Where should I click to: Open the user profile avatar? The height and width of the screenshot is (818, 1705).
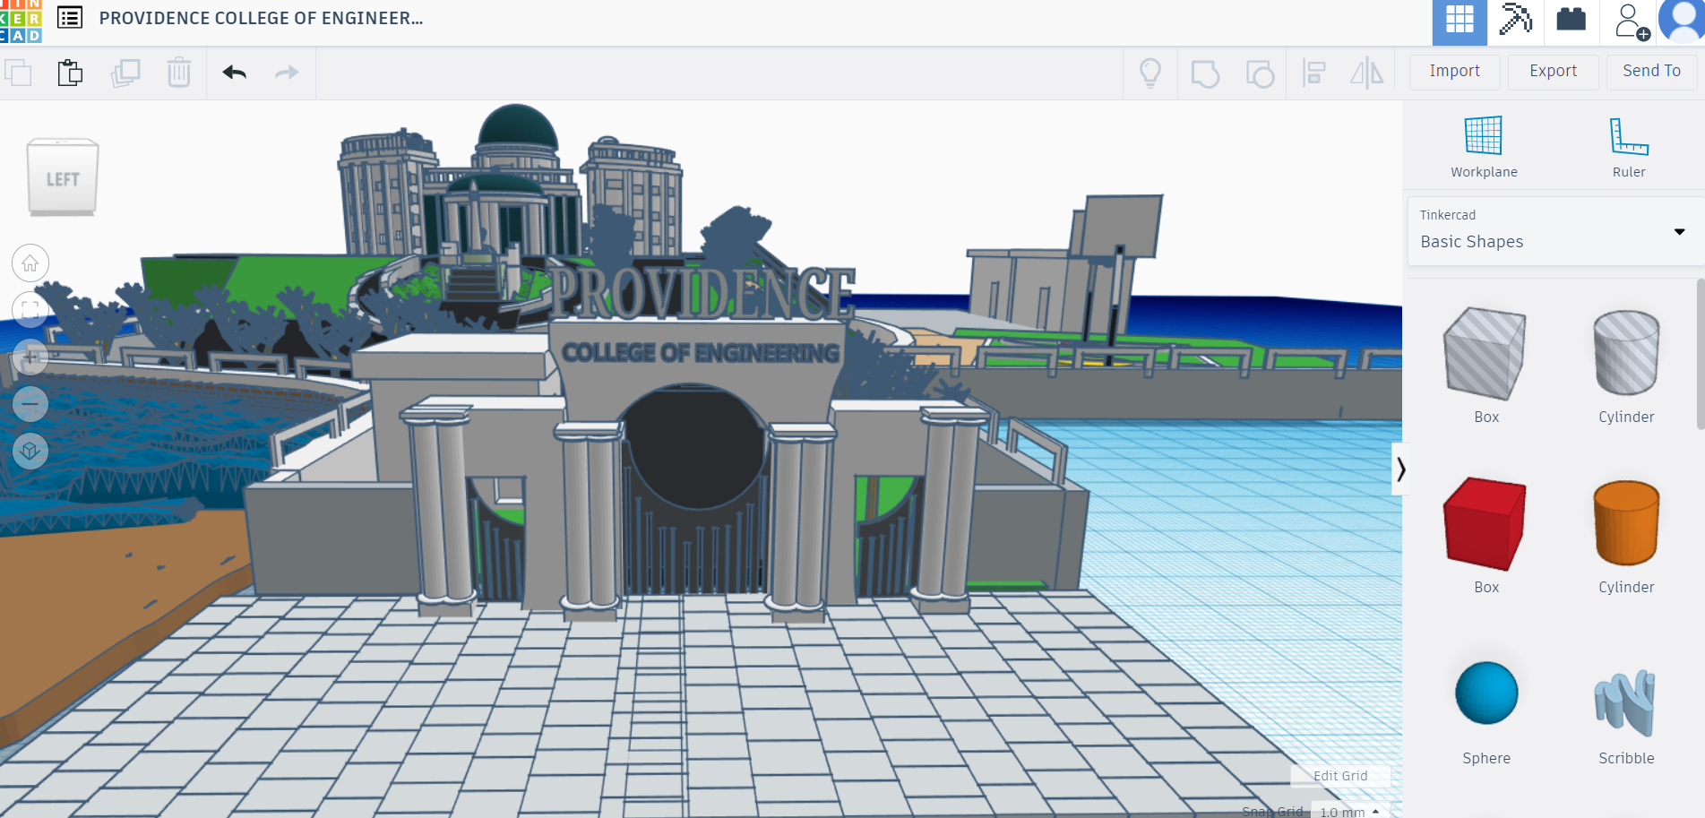(1683, 21)
